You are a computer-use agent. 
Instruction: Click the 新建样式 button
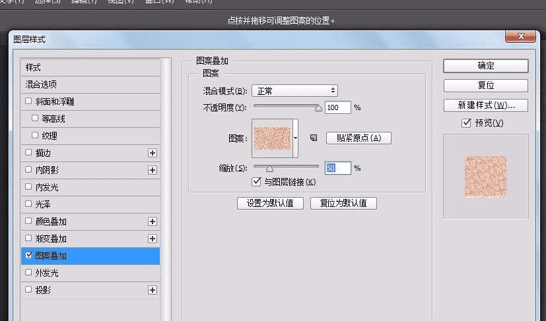point(486,105)
